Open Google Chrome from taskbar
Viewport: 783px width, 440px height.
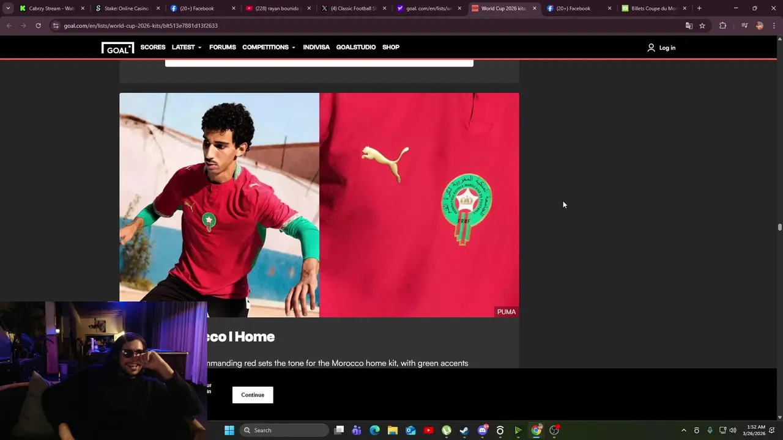tap(536, 430)
